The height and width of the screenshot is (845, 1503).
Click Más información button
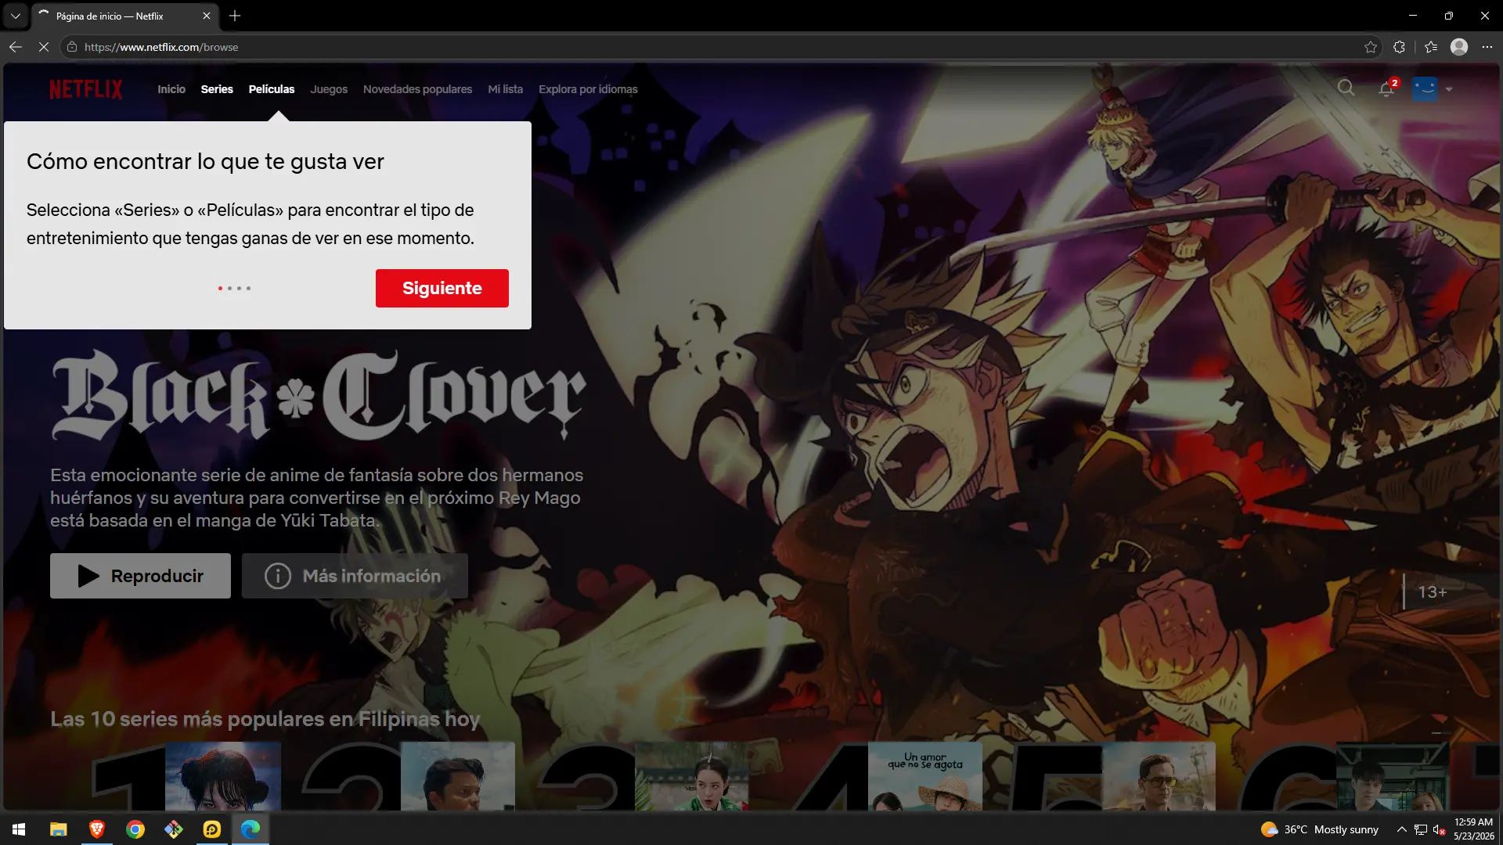point(355,576)
